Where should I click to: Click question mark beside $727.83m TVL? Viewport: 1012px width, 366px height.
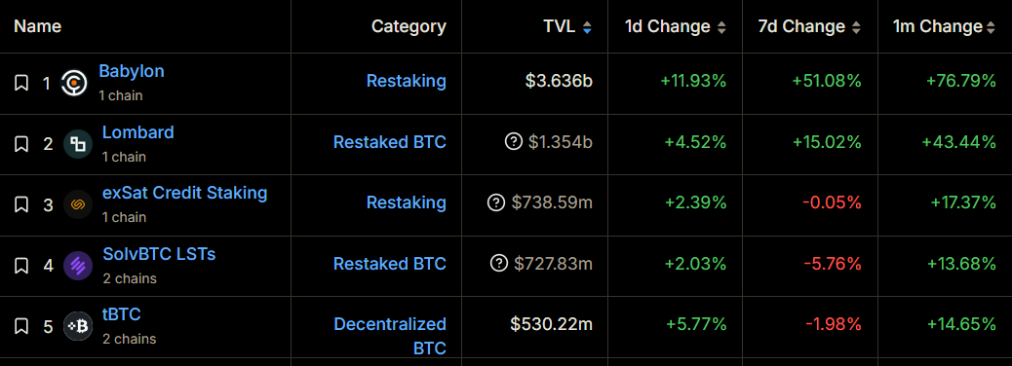[499, 264]
